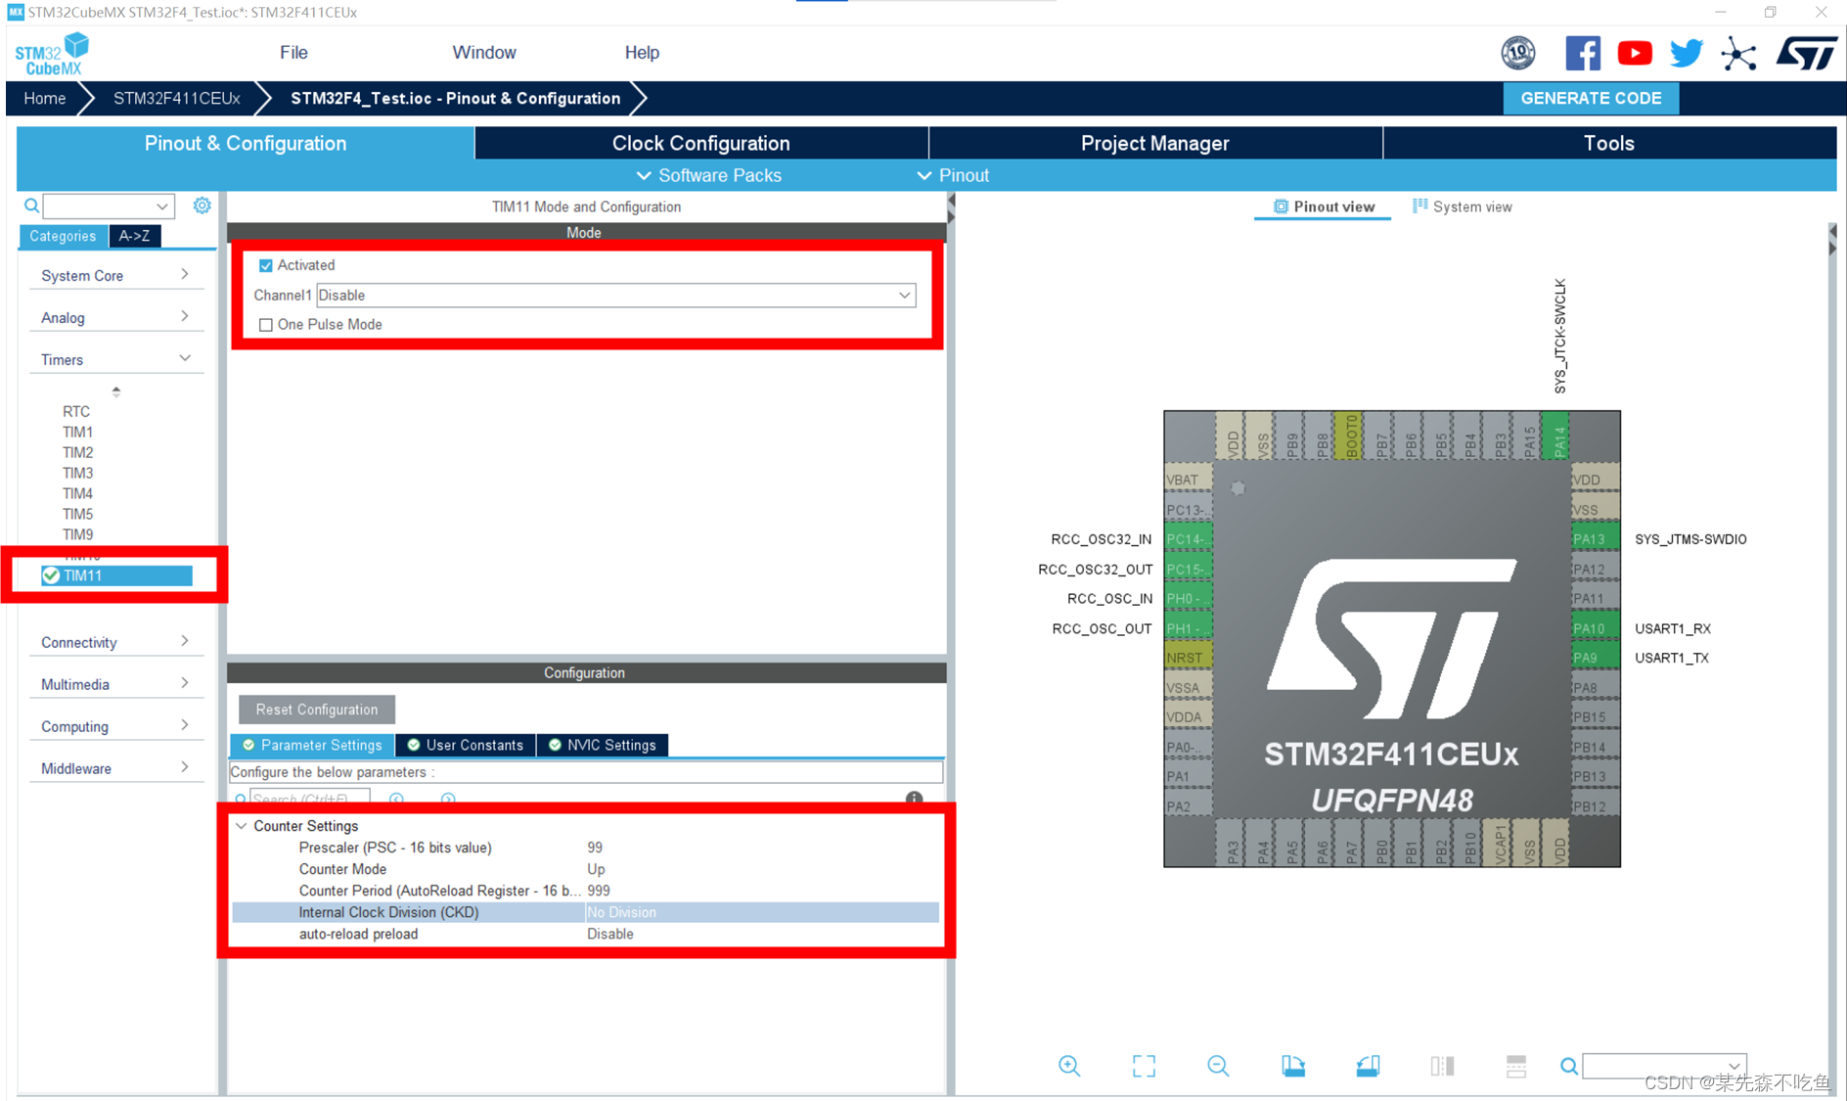Select the A->Z sorting tab
The width and height of the screenshot is (1847, 1101).
[x=134, y=236]
